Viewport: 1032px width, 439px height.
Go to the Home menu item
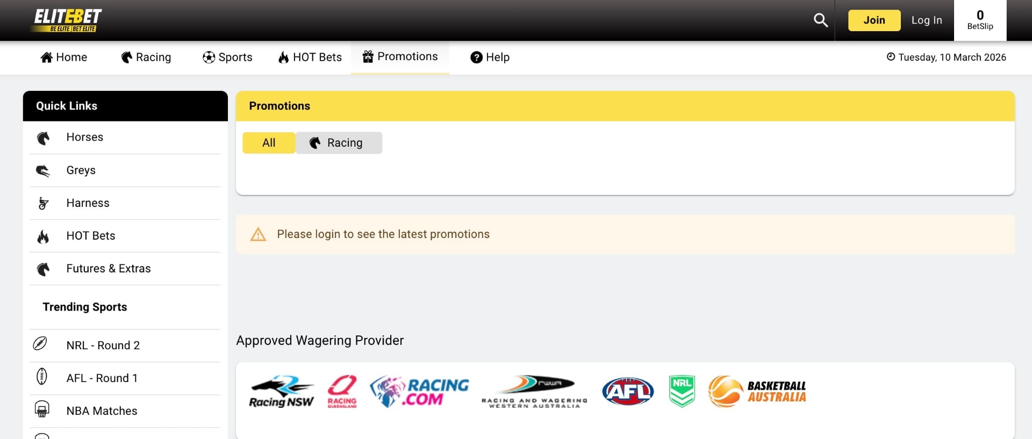tap(64, 57)
